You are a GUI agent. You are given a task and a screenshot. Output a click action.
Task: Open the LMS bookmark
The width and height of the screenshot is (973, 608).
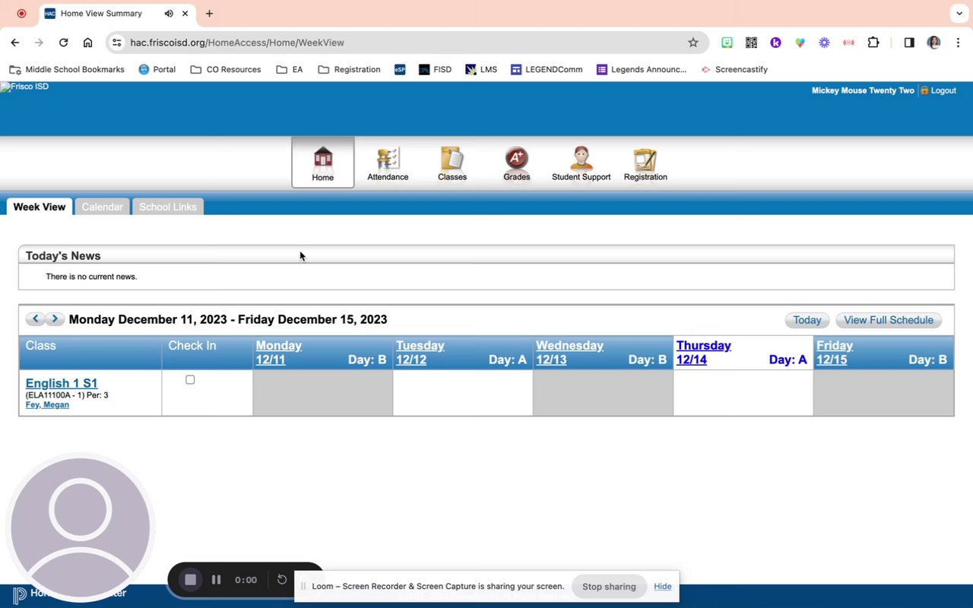481,69
